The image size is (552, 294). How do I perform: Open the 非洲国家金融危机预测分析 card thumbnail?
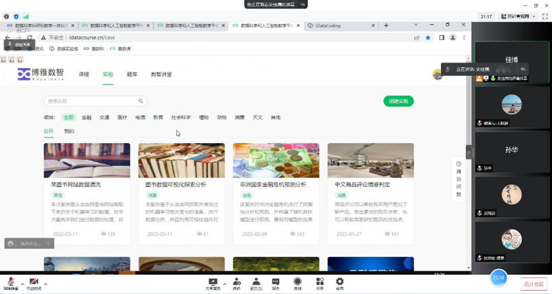coord(276,160)
